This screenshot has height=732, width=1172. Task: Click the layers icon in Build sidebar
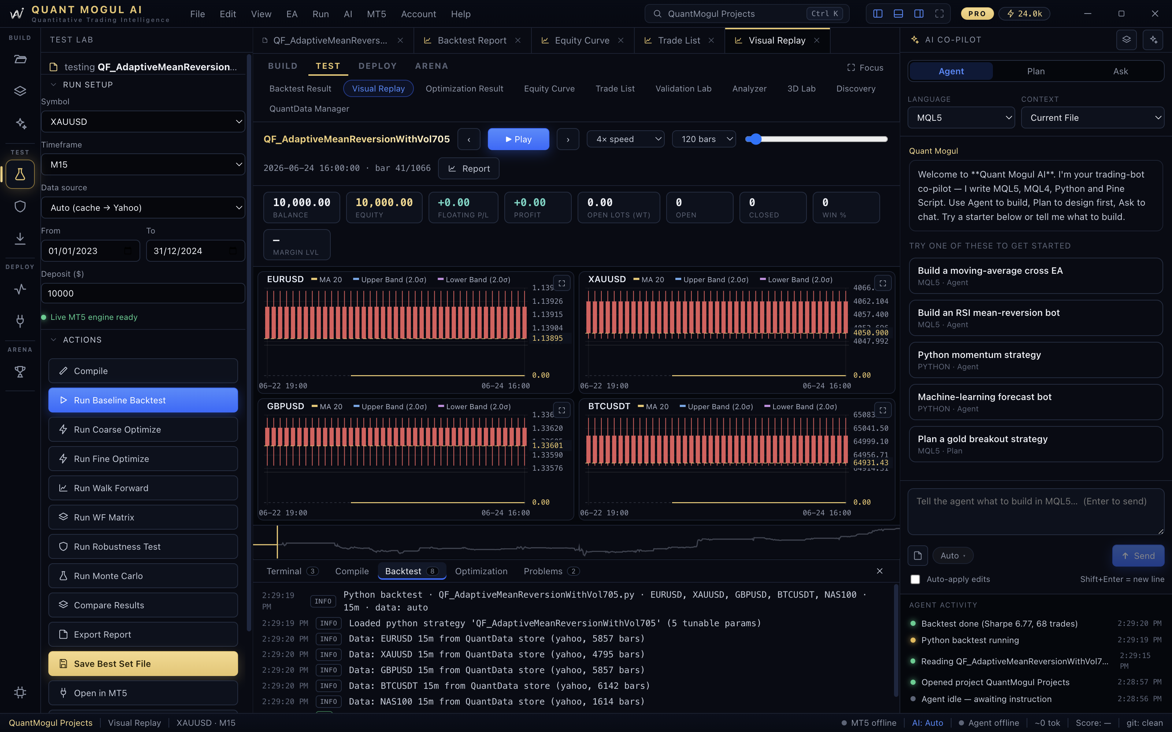pyautogui.click(x=20, y=91)
